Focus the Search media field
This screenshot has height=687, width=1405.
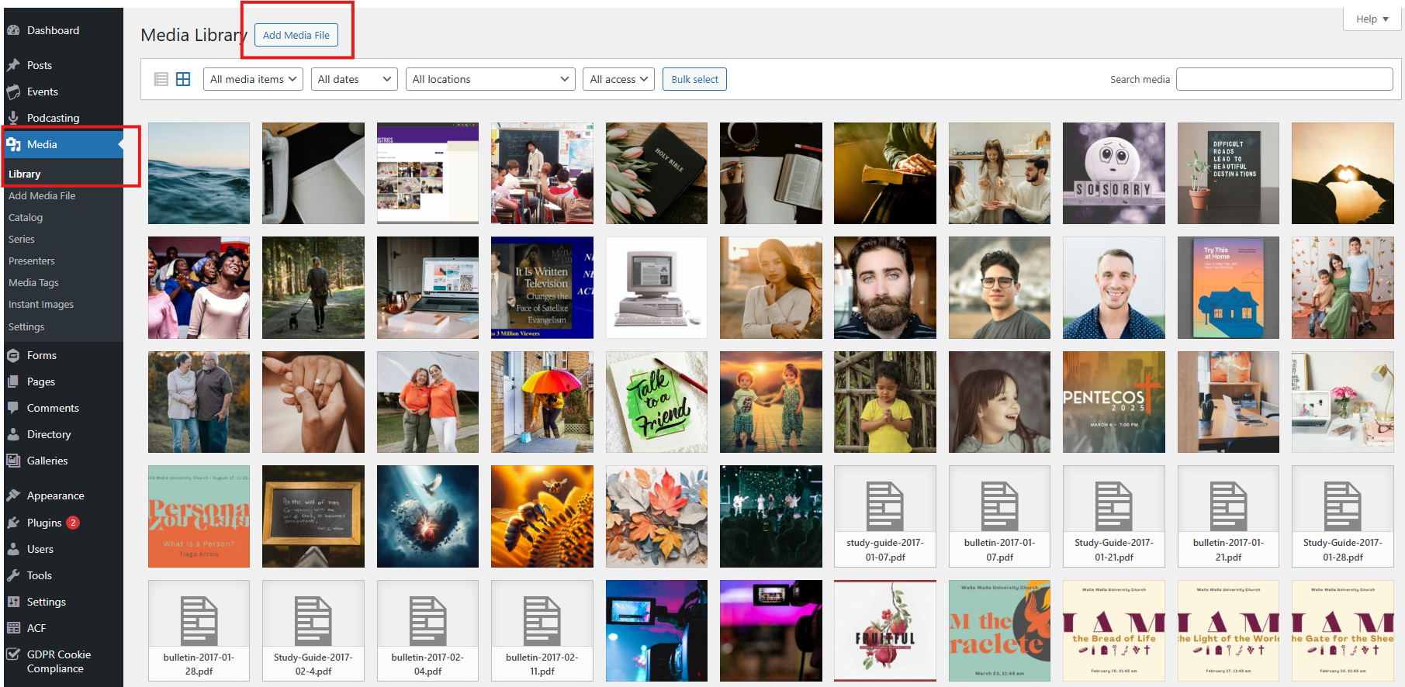[x=1284, y=79]
